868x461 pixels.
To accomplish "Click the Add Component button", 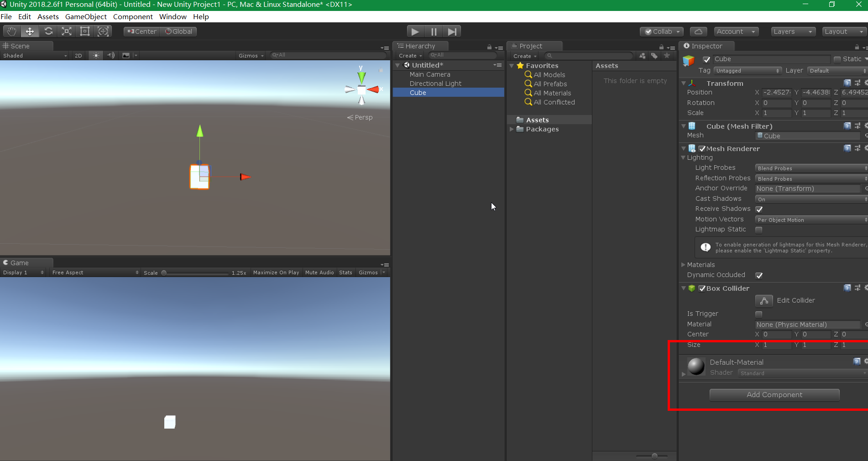I will 774,395.
